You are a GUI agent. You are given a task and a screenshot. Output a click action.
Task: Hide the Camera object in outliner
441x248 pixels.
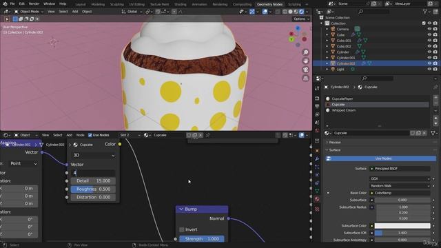coord(429,29)
